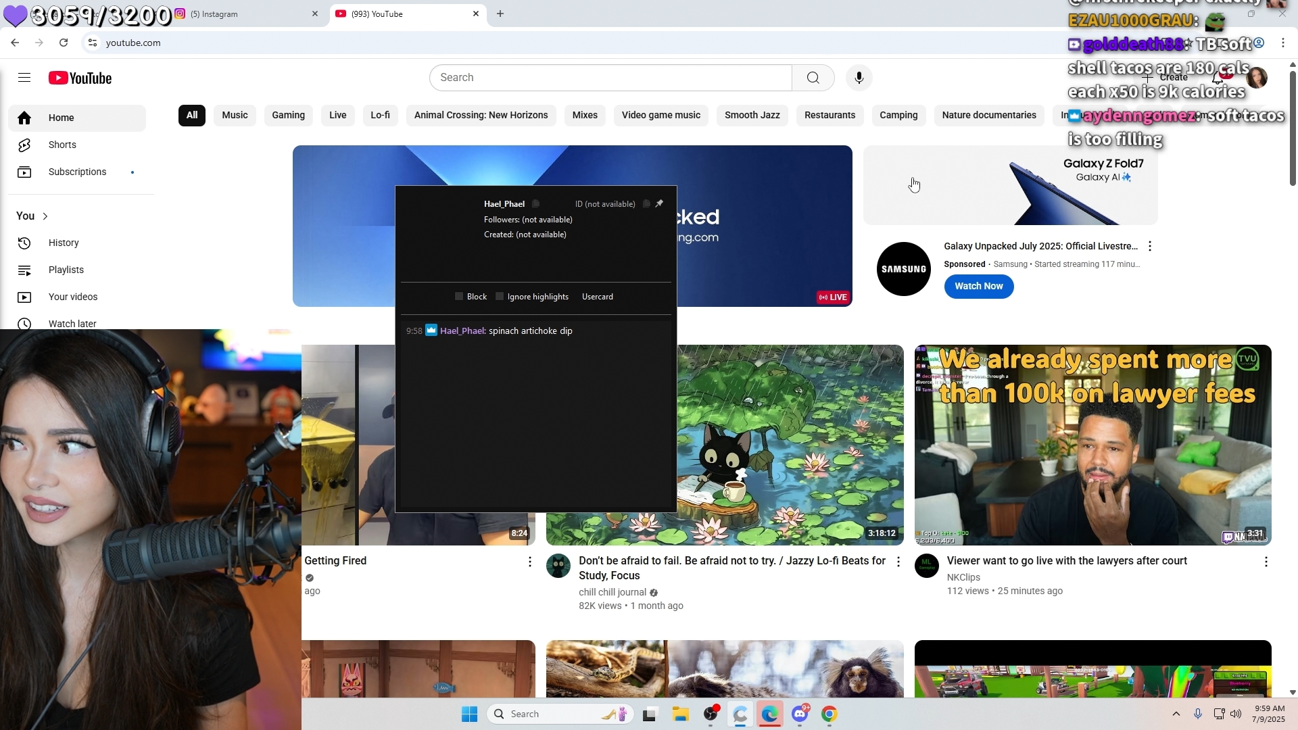Image resolution: width=1298 pixels, height=730 pixels.
Task: Click the Usercard button
Action: [598, 297]
